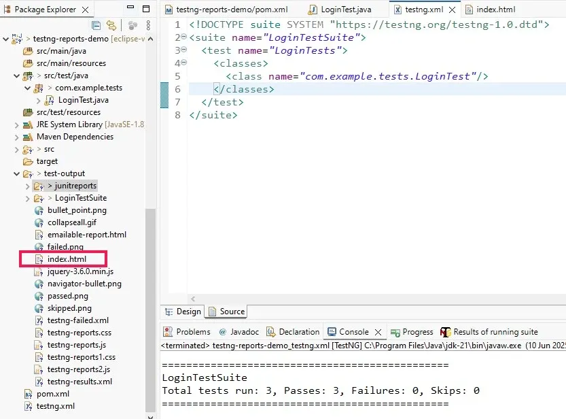This screenshot has width=566, height=419.
Task: Open the Progress view tab
Action: point(412,332)
